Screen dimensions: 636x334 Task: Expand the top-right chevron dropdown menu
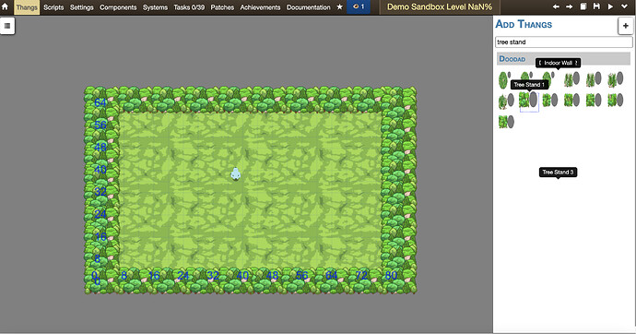pyautogui.click(x=625, y=6)
